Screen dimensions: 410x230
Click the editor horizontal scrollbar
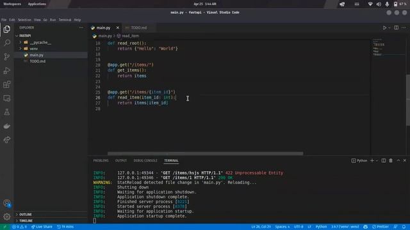click(205, 153)
